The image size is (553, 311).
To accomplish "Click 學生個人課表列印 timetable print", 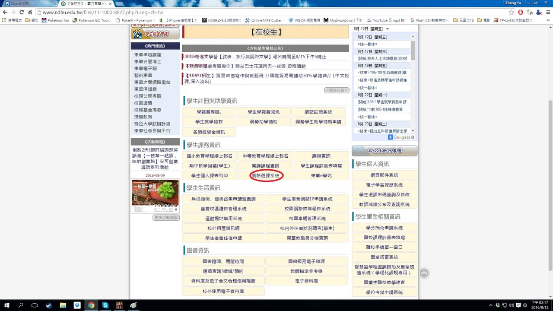I will pos(210,176).
